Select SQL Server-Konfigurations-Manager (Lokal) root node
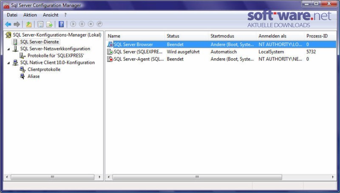The height and width of the screenshot is (193, 340). [x=57, y=35]
